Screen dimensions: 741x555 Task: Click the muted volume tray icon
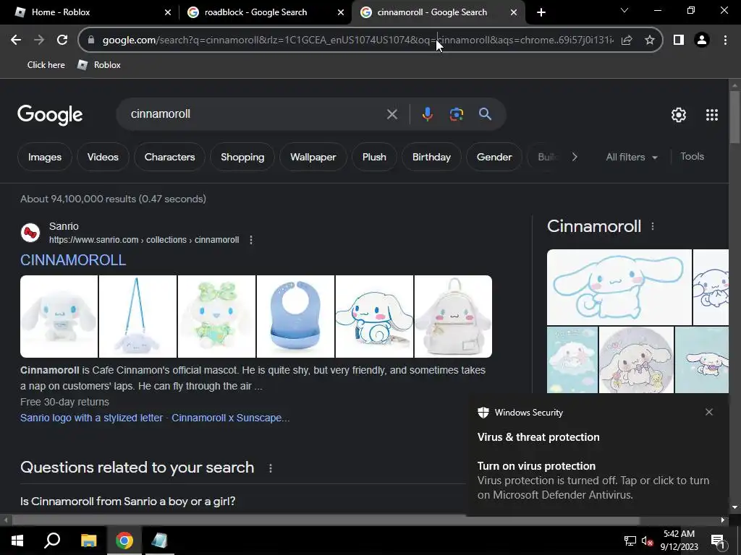648,541
